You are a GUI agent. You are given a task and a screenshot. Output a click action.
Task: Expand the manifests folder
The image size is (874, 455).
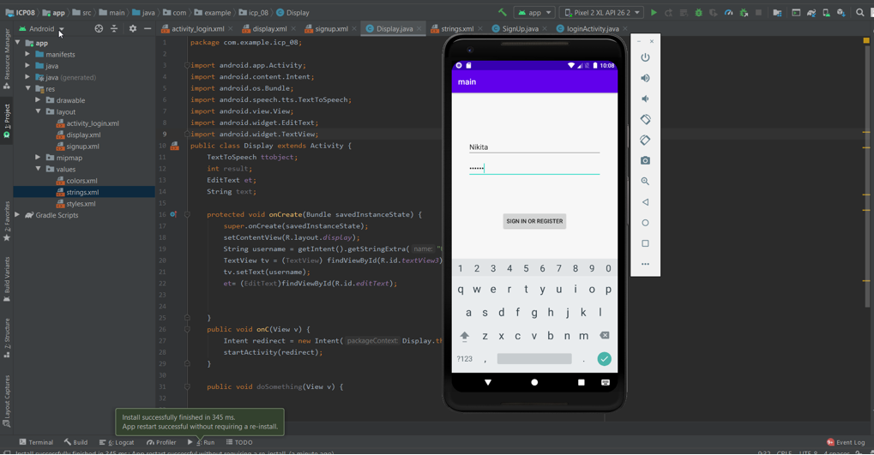coord(27,54)
